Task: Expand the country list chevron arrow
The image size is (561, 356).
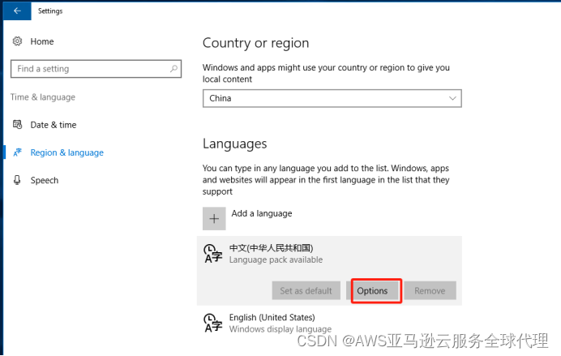Action: click(452, 98)
